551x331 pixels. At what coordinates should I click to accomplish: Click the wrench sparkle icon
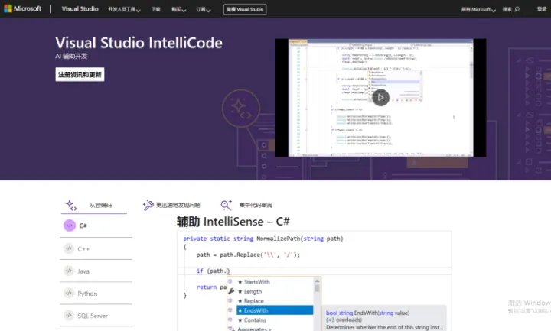[148, 206]
